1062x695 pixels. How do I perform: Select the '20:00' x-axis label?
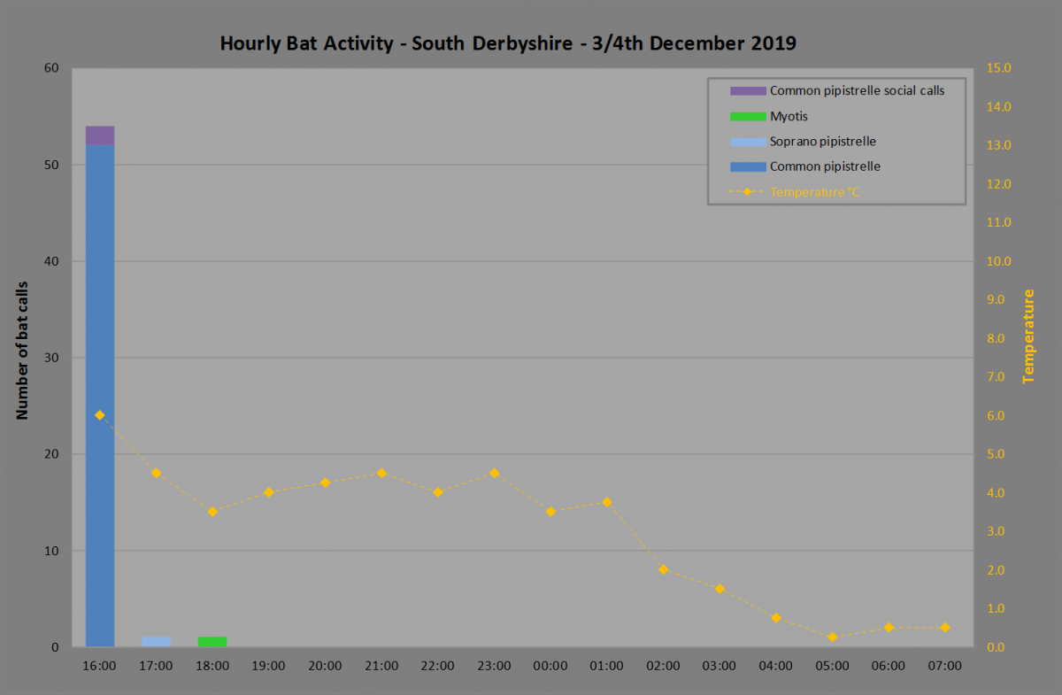[326, 666]
